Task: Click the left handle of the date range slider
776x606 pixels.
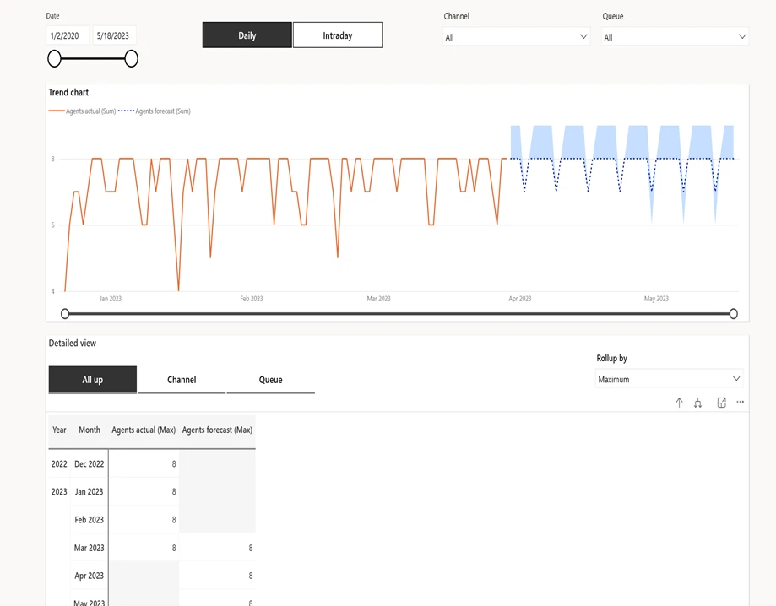Action: point(54,58)
